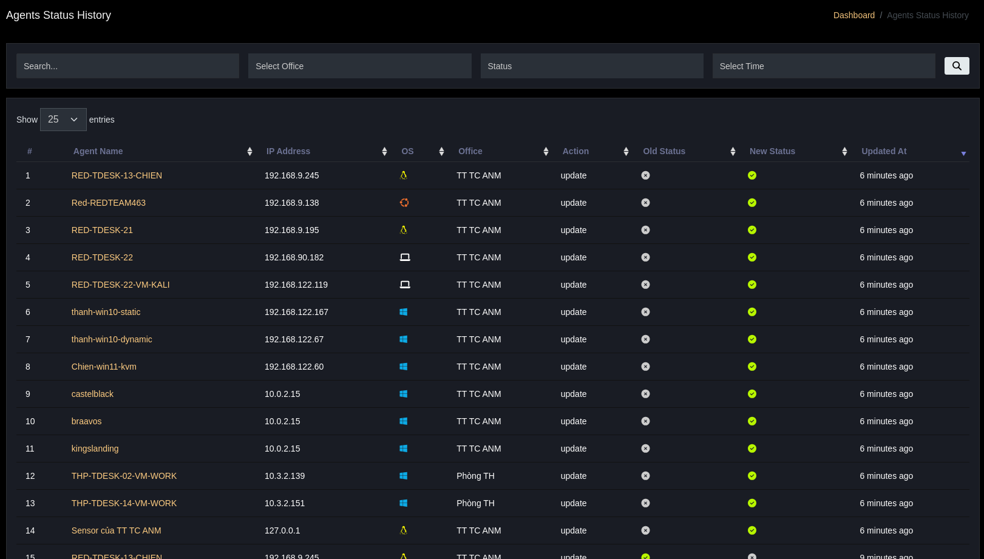Click old status icon for braavos
984x559 pixels.
click(645, 421)
